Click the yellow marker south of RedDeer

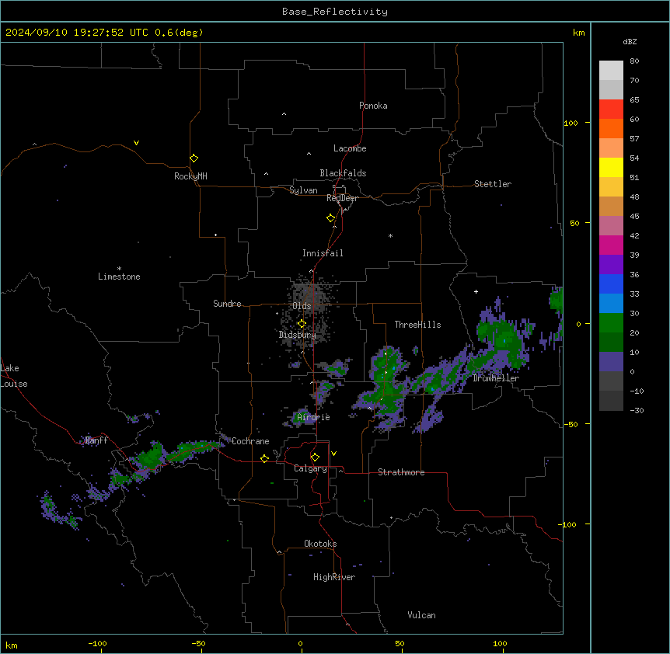330,218
